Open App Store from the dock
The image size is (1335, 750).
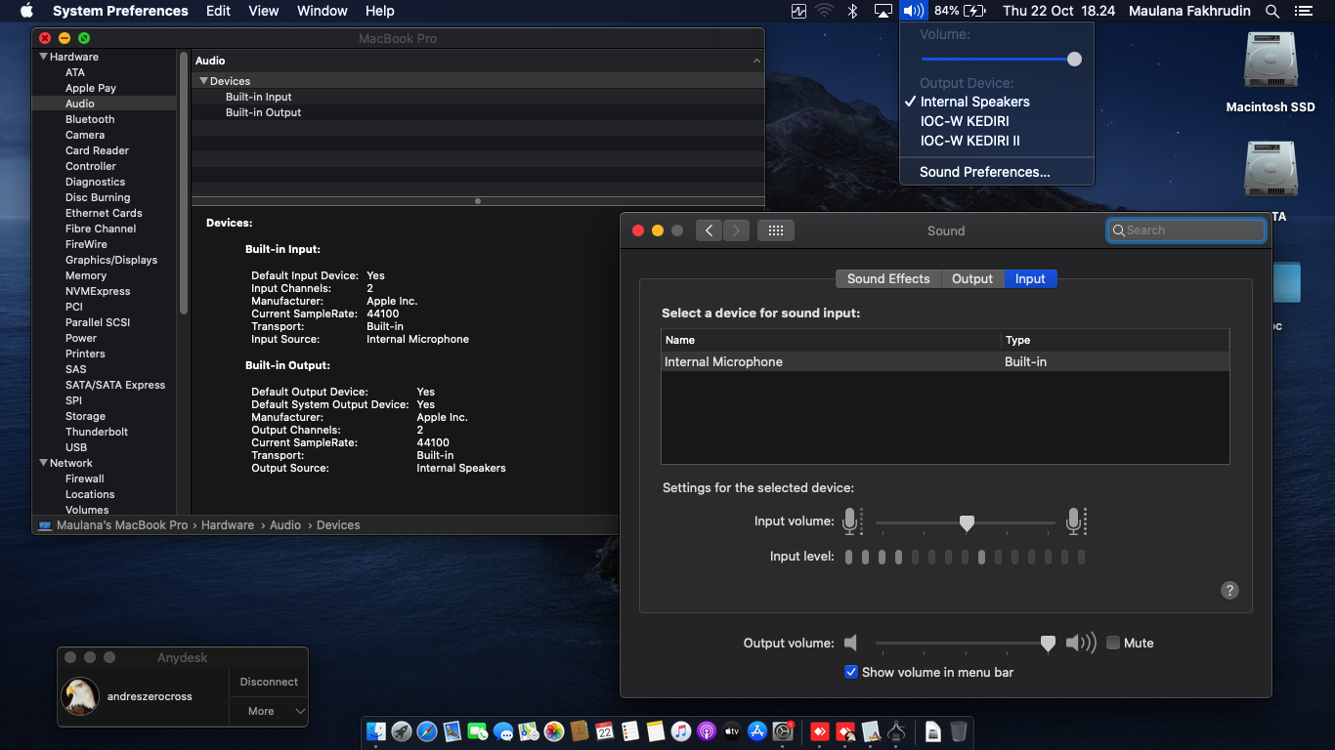(x=757, y=731)
